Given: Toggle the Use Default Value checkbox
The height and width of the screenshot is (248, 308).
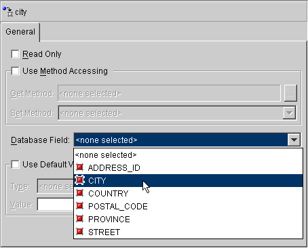Looking at the screenshot, I should pos(15,165).
